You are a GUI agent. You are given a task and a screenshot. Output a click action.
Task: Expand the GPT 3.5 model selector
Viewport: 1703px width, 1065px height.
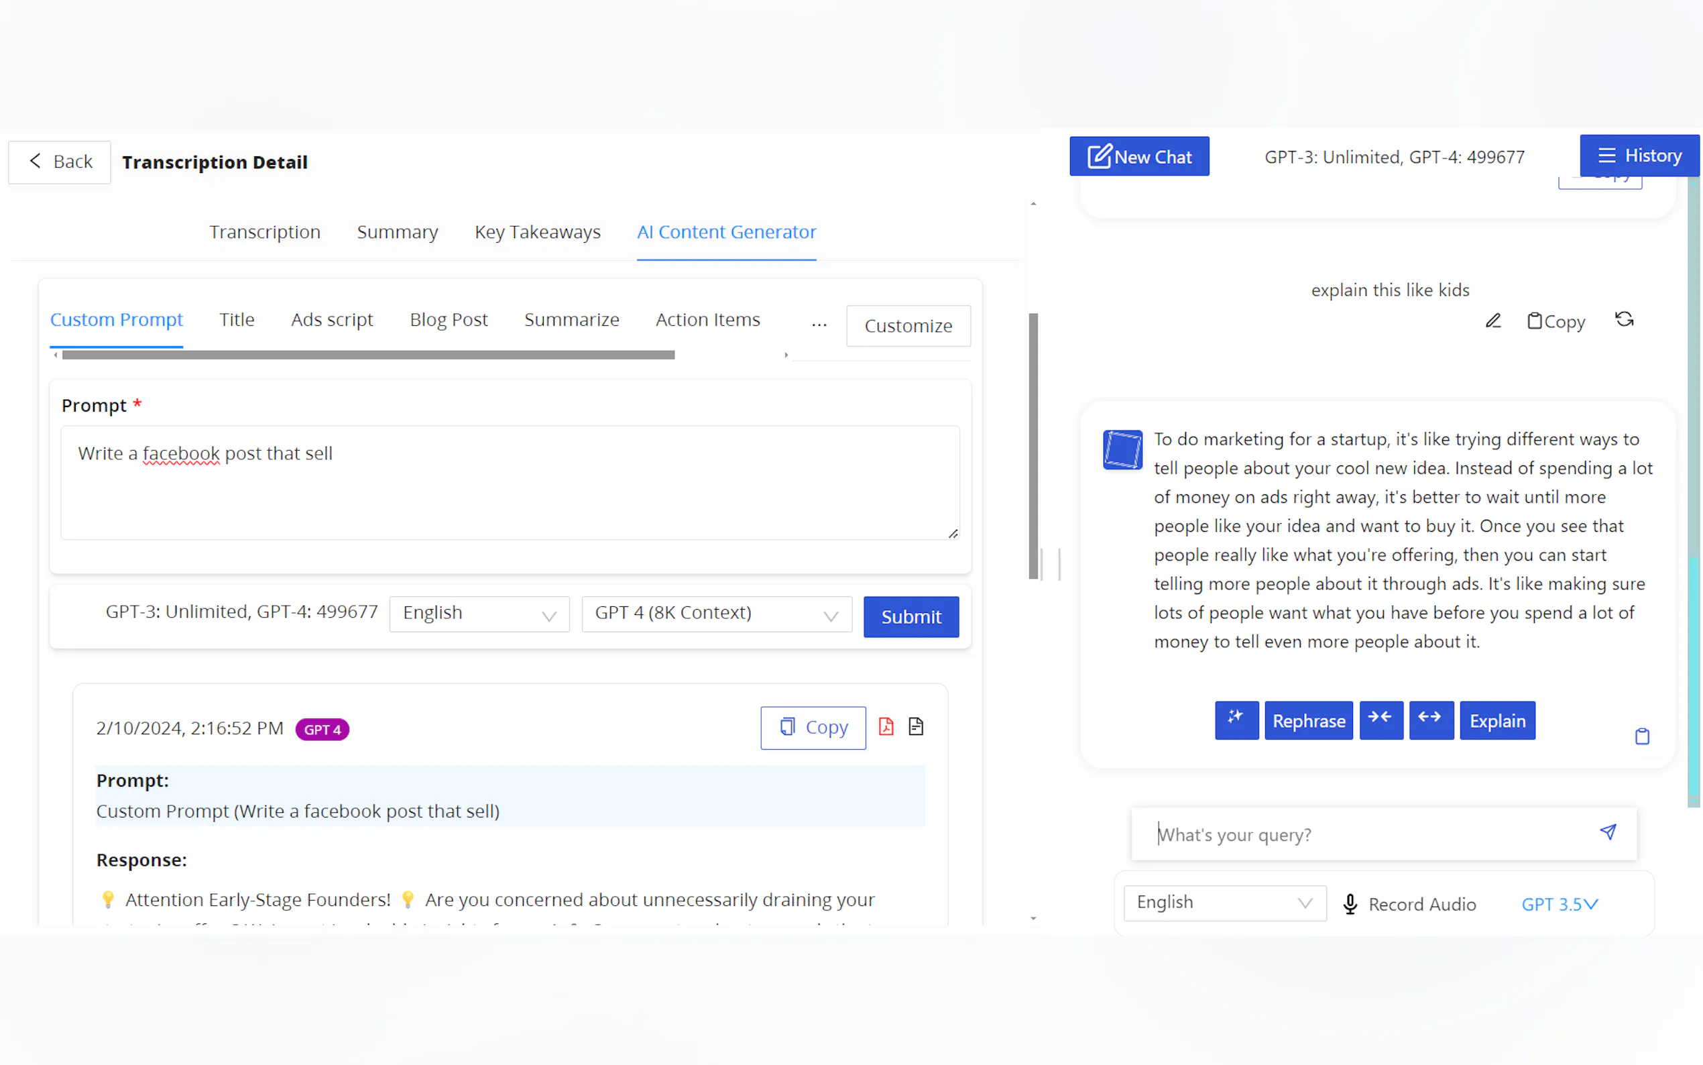1560,903
